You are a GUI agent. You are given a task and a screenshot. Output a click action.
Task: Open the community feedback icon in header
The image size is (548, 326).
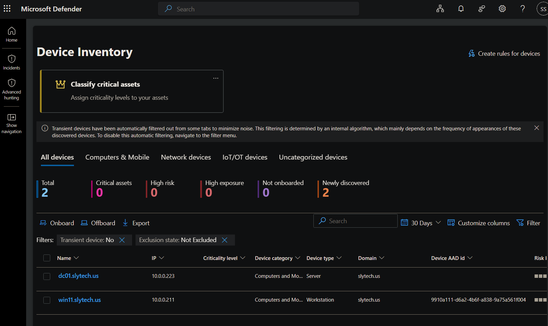tap(482, 9)
